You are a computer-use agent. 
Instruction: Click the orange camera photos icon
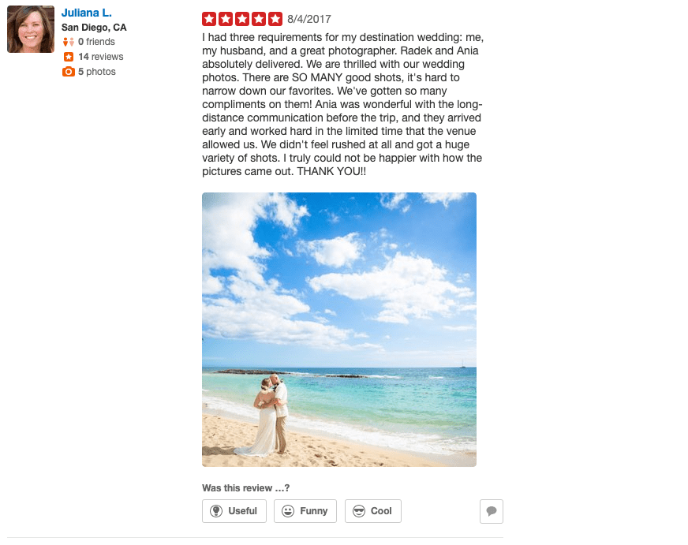tap(69, 72)
